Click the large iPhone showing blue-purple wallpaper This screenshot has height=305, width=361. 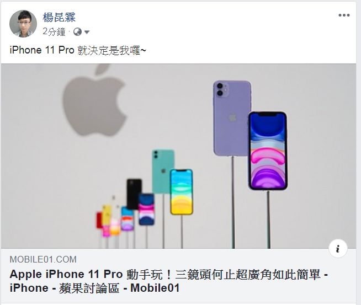pyautogui.click(x=268, y=151)
